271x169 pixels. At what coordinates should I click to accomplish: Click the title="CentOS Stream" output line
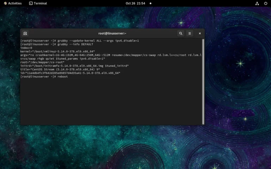point(60,69)
